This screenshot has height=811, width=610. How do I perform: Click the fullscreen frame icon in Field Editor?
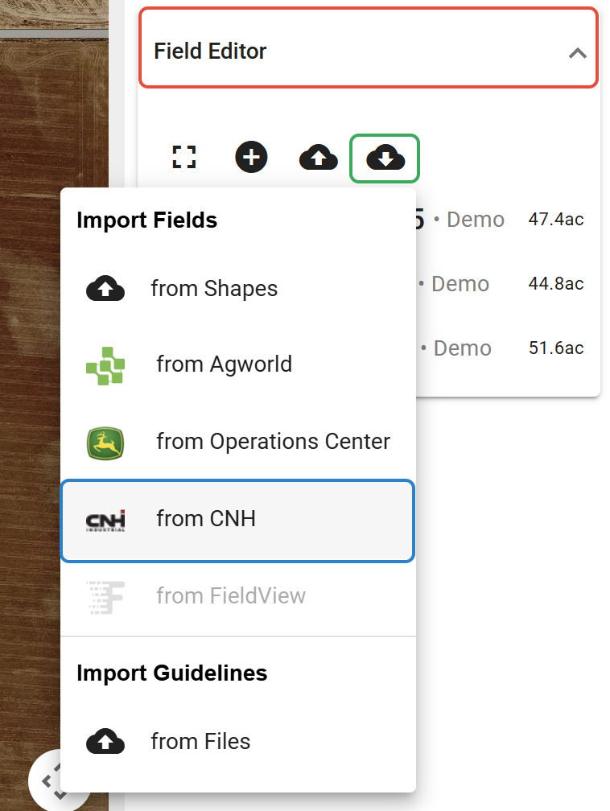(184, 157)
